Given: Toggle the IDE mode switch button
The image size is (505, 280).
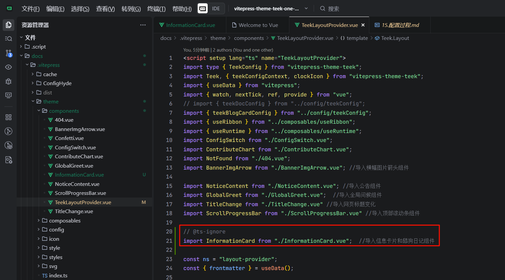Looking at the screenshot, I should point(211,9).
